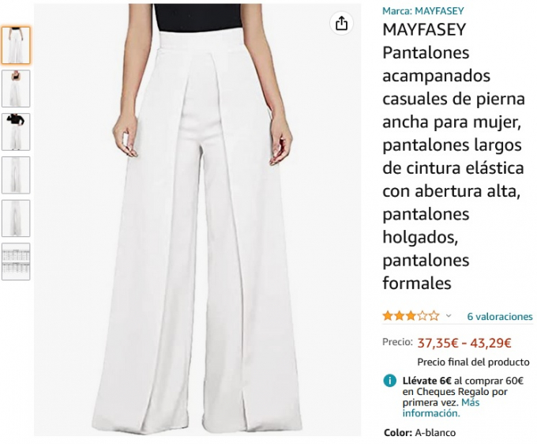Open the size chart thumbnail
The height and width of the screenshot is (444, 537).
[16, 262]
